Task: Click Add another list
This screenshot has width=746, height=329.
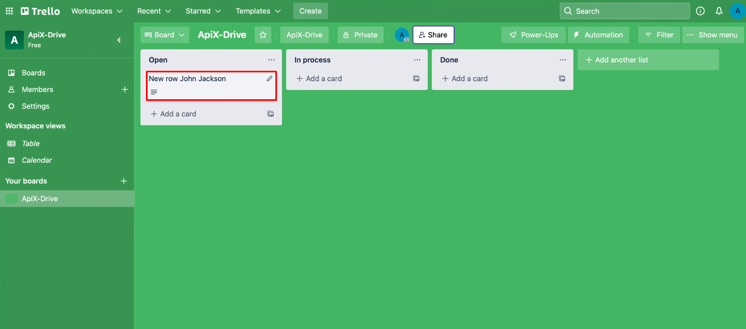Action: point(648,60)
